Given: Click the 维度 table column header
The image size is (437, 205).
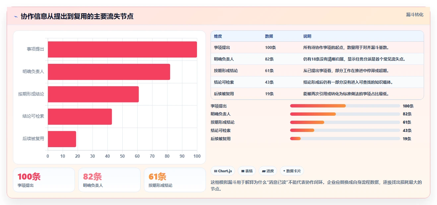Looking at the screenshot, I should click(x=218, y=36).
